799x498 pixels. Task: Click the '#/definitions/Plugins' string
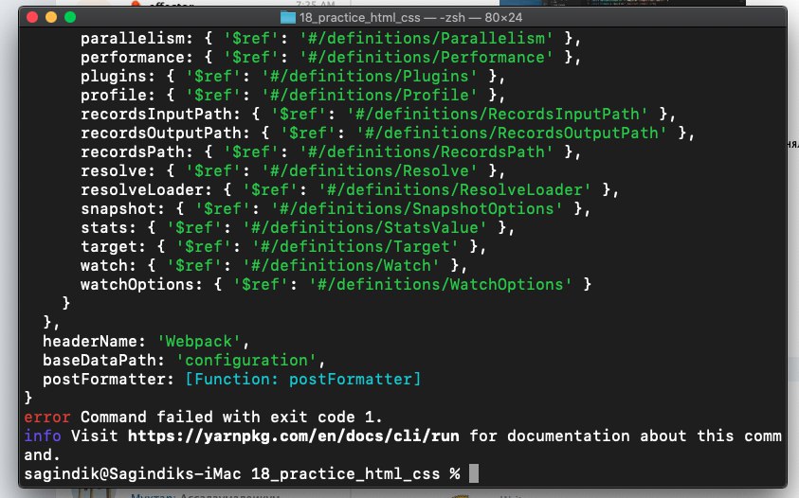(x=370, y=77)
